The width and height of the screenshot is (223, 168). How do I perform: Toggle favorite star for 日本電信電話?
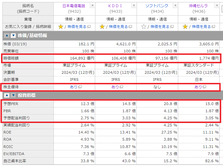pyautogui.click(x=60, y=26)
